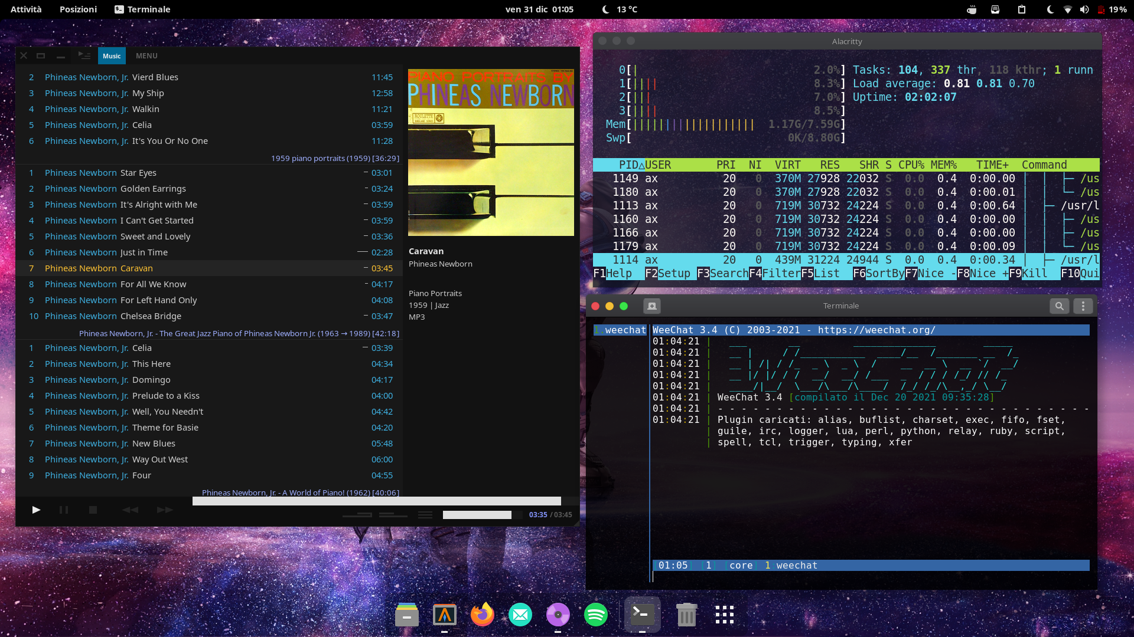Skip back with the rewind arrows button
Viewport: 1134px width, 637px height.
pyautogui.click(x=130, y=510)
